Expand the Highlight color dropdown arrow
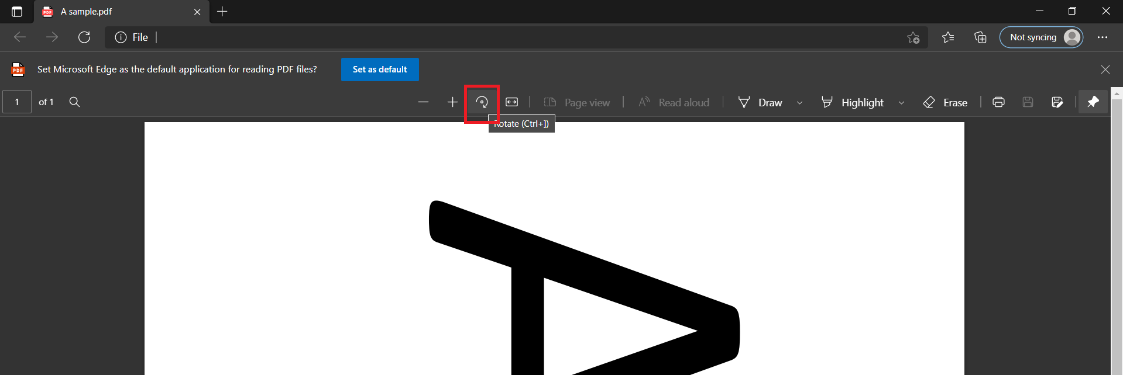Image resolution: width=1123 pixels, height=375 pixels. 901,103
